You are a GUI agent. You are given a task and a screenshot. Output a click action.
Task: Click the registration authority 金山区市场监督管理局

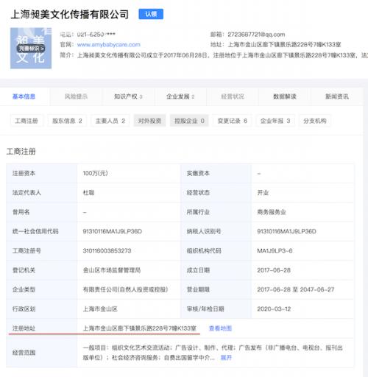point(112,270)
